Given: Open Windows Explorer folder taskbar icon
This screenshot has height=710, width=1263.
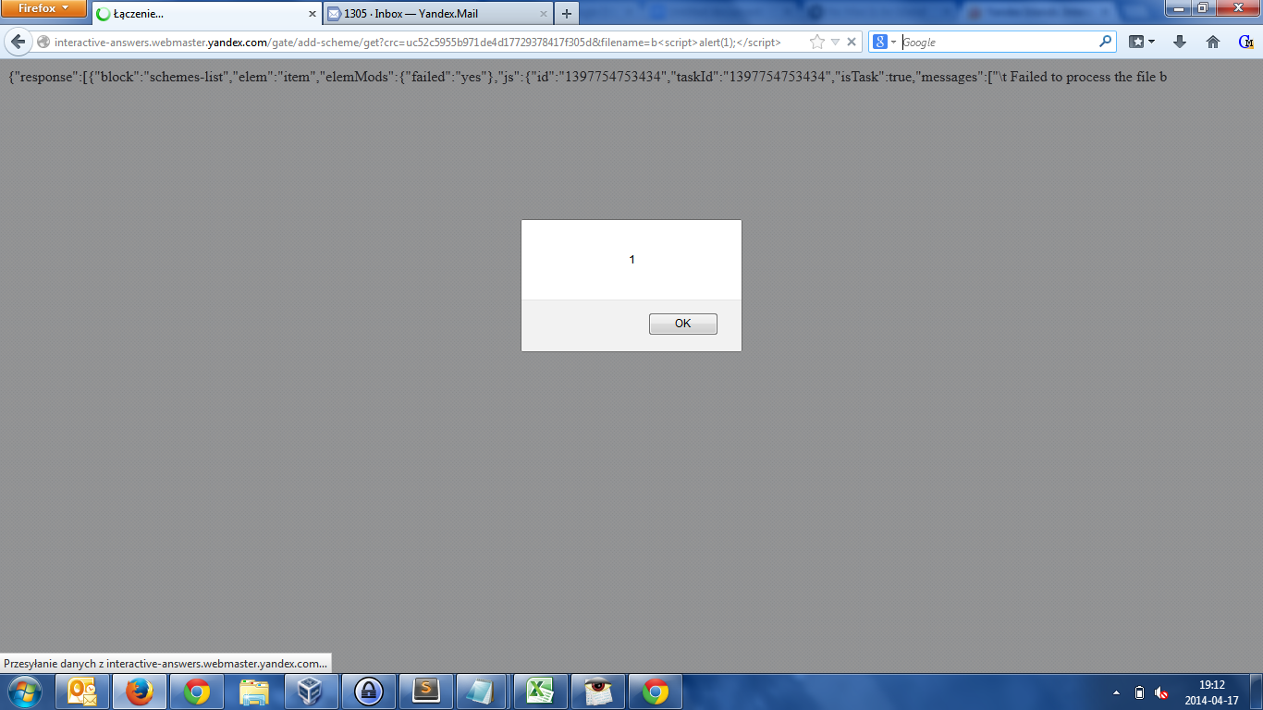Looking at the screenshot, I should pos(253,692).
